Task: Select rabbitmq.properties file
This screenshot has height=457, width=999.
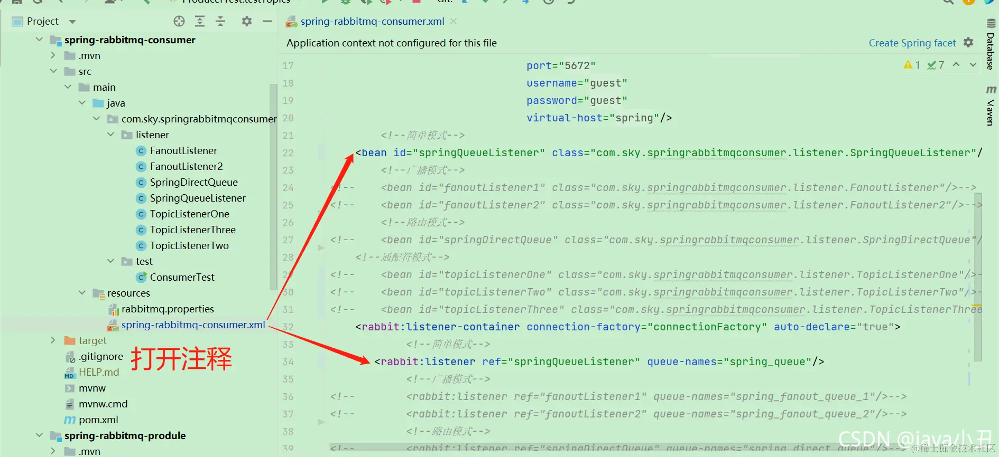Action: pos(168,309)
